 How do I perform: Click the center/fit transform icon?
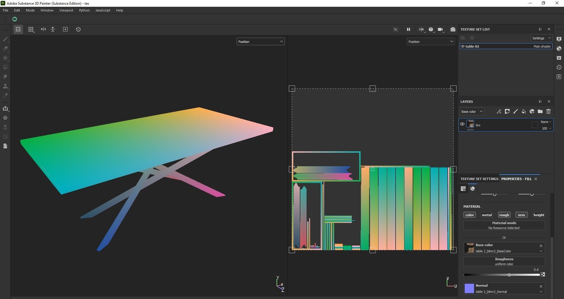(66, 29)
